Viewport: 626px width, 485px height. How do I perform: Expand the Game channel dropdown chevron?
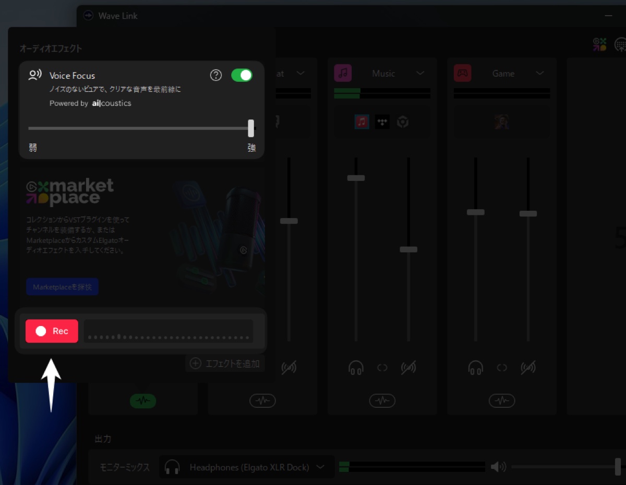540,73
